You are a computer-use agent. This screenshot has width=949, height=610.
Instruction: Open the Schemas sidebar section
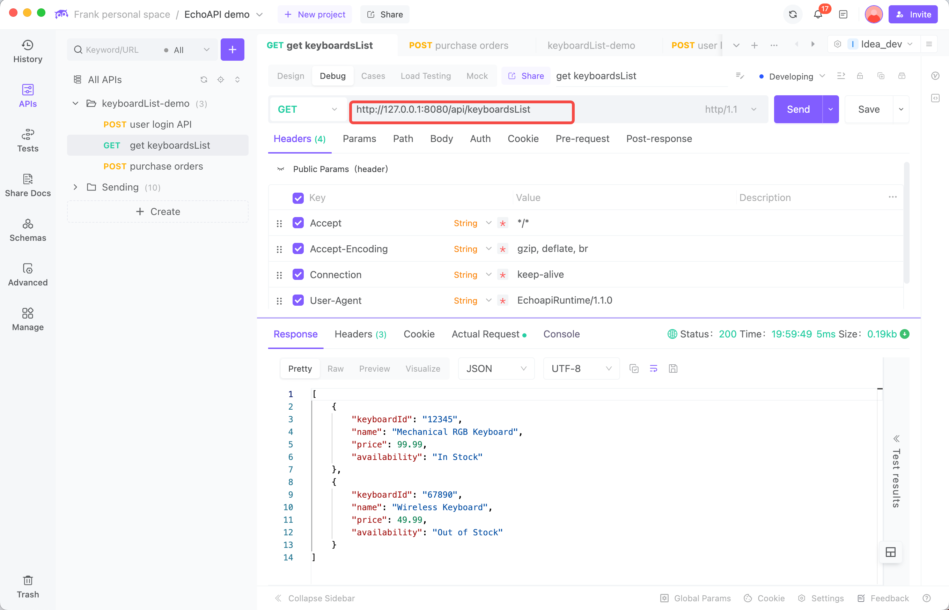click(x=28, y=230)
